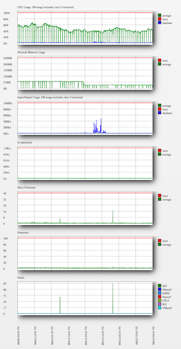Image resolution: width=181 pixels, height=349 pixels.
Task: Click the 51MB label on memory axis
Action: click(6, 82)
